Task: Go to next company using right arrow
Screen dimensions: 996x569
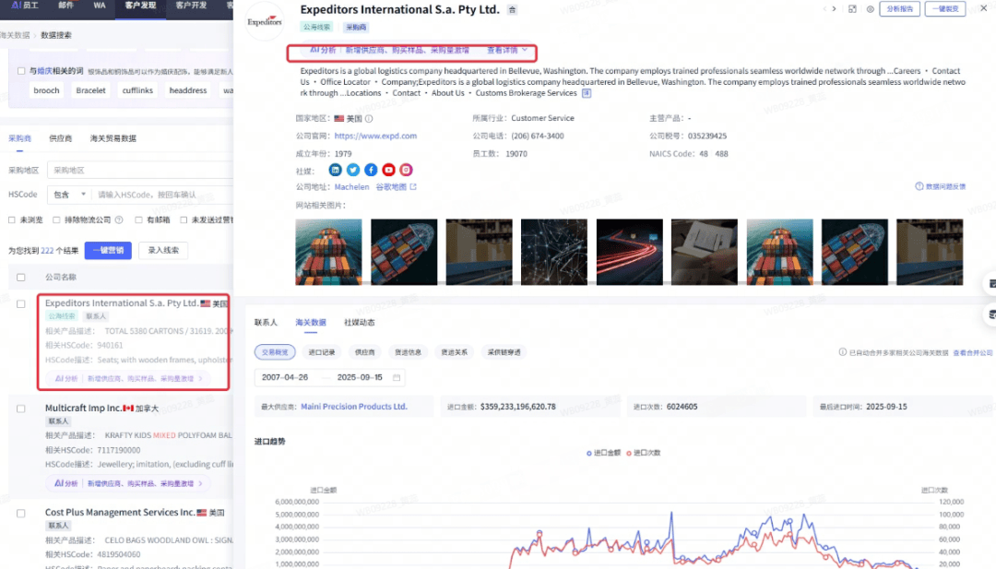Action: point(835,9)
